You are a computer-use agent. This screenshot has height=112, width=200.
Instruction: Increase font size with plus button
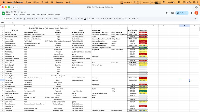coord(71,19)
